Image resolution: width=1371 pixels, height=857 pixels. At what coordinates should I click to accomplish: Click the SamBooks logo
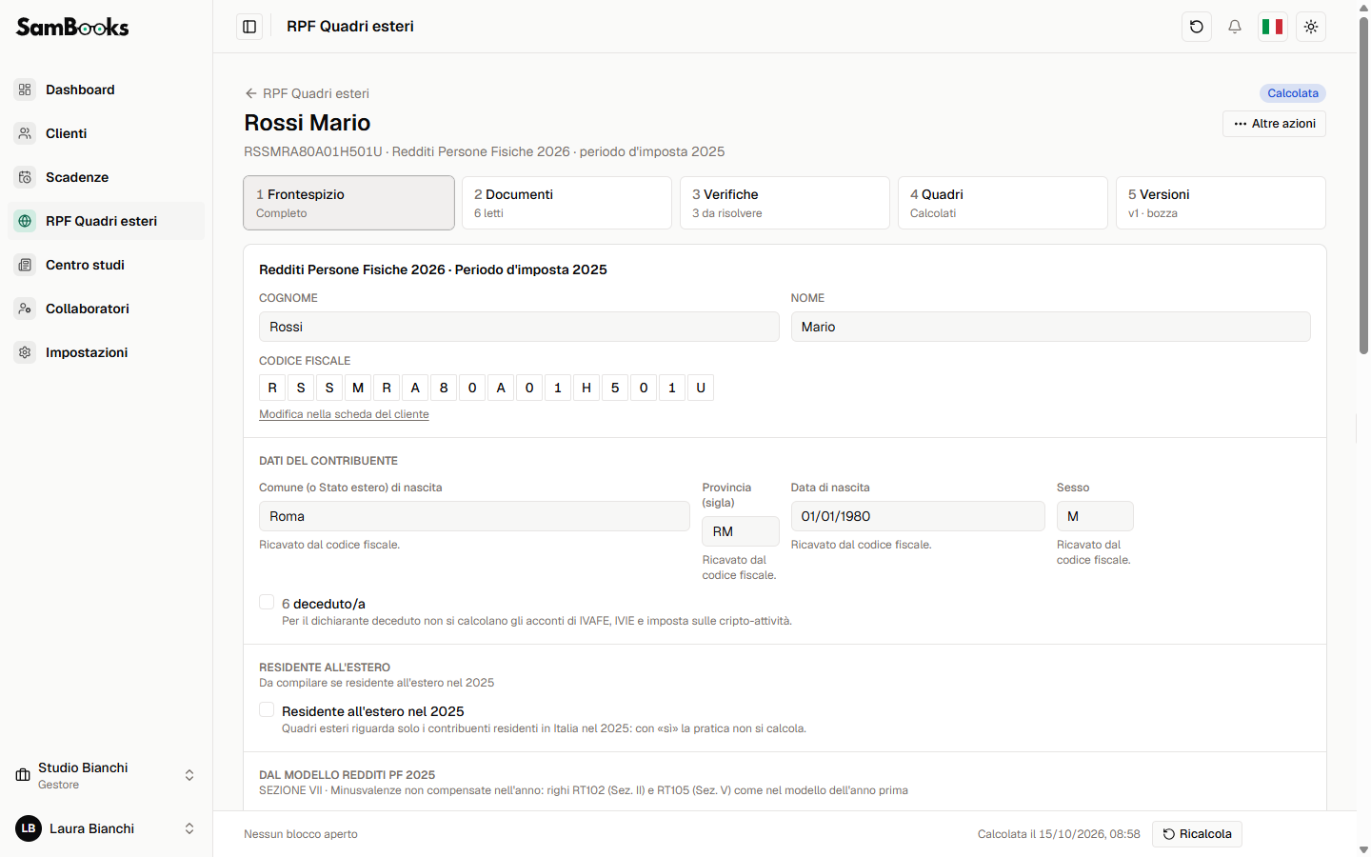[72, 27]
